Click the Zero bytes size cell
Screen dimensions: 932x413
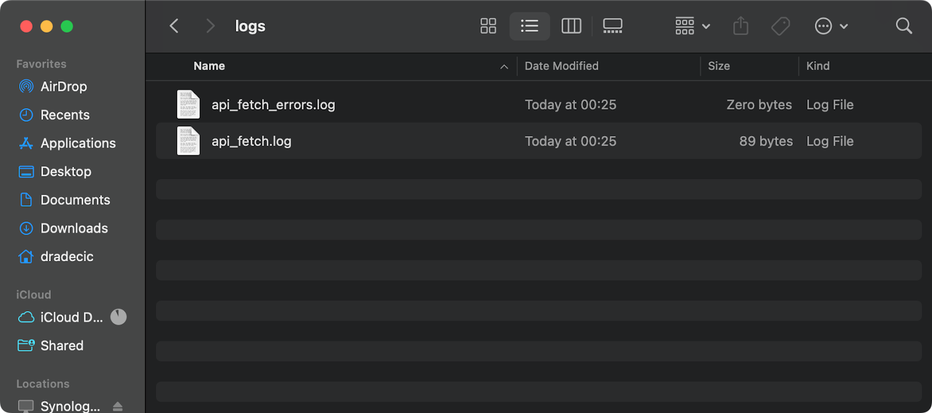point(759,105)
